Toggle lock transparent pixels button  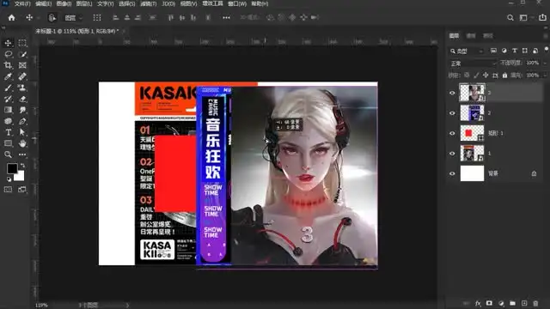coord(467,75)
